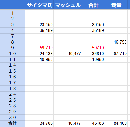
Task: Select the マッシュル column header
Action: [x=68, y=5]
